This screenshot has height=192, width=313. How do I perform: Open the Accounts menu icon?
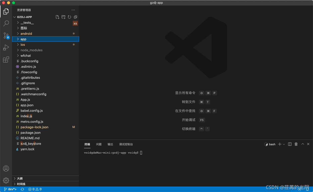pyautogui.click(x=6, y=168)
